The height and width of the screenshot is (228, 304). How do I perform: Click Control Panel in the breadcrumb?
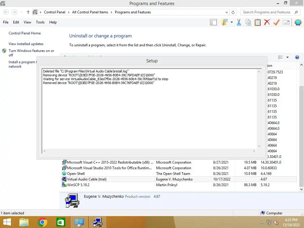click(x=55, y=12)
